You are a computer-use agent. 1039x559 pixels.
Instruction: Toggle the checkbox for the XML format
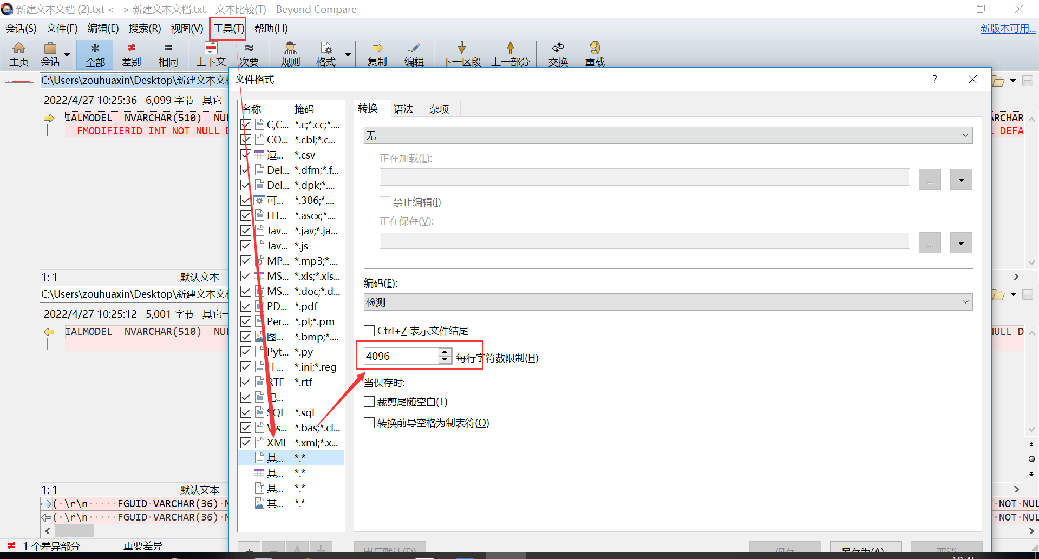coord(246,443)
